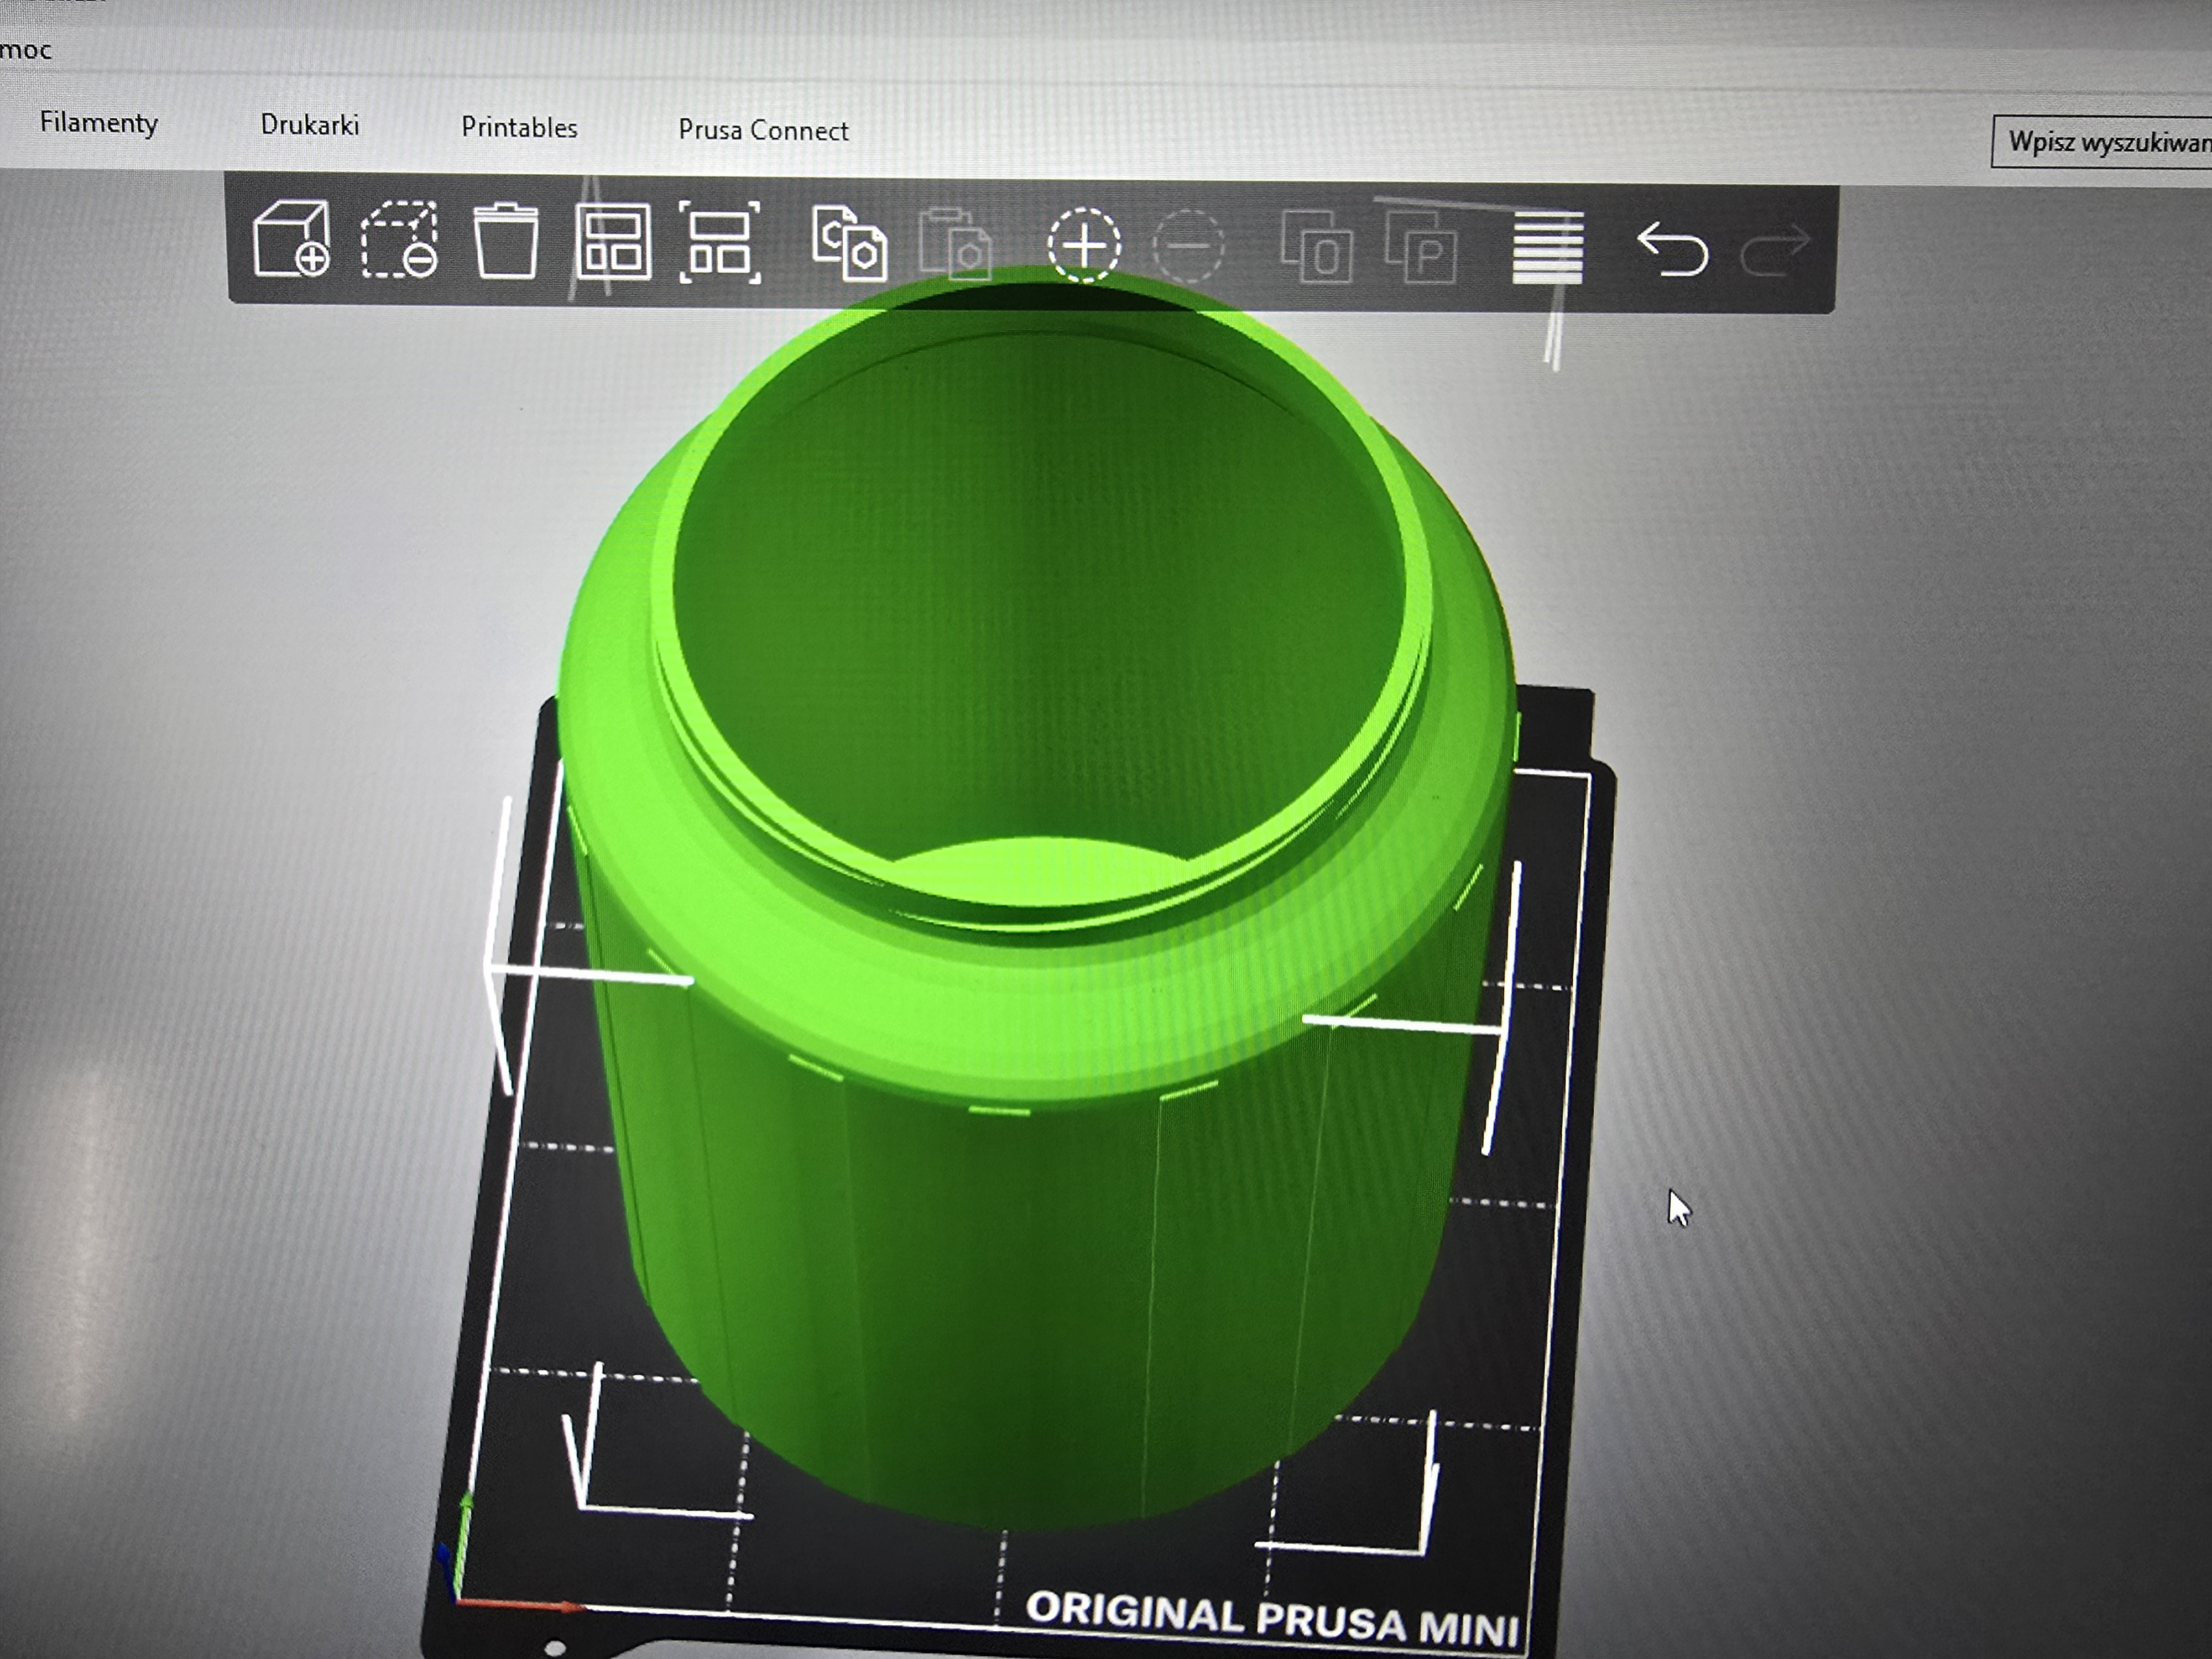The width and height of the screenshot is (2212, 1659).
Task: Add an instance with the plus icon
Action: click(x=1084, y=245)
